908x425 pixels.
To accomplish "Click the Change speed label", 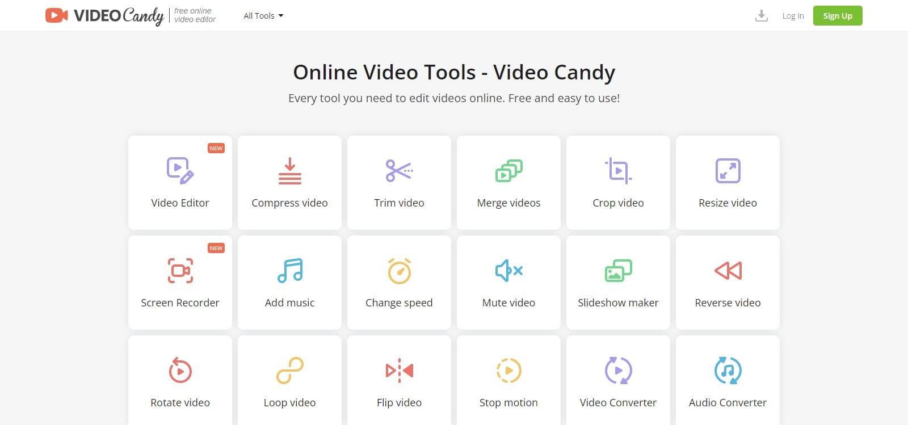I will (399, 303).
